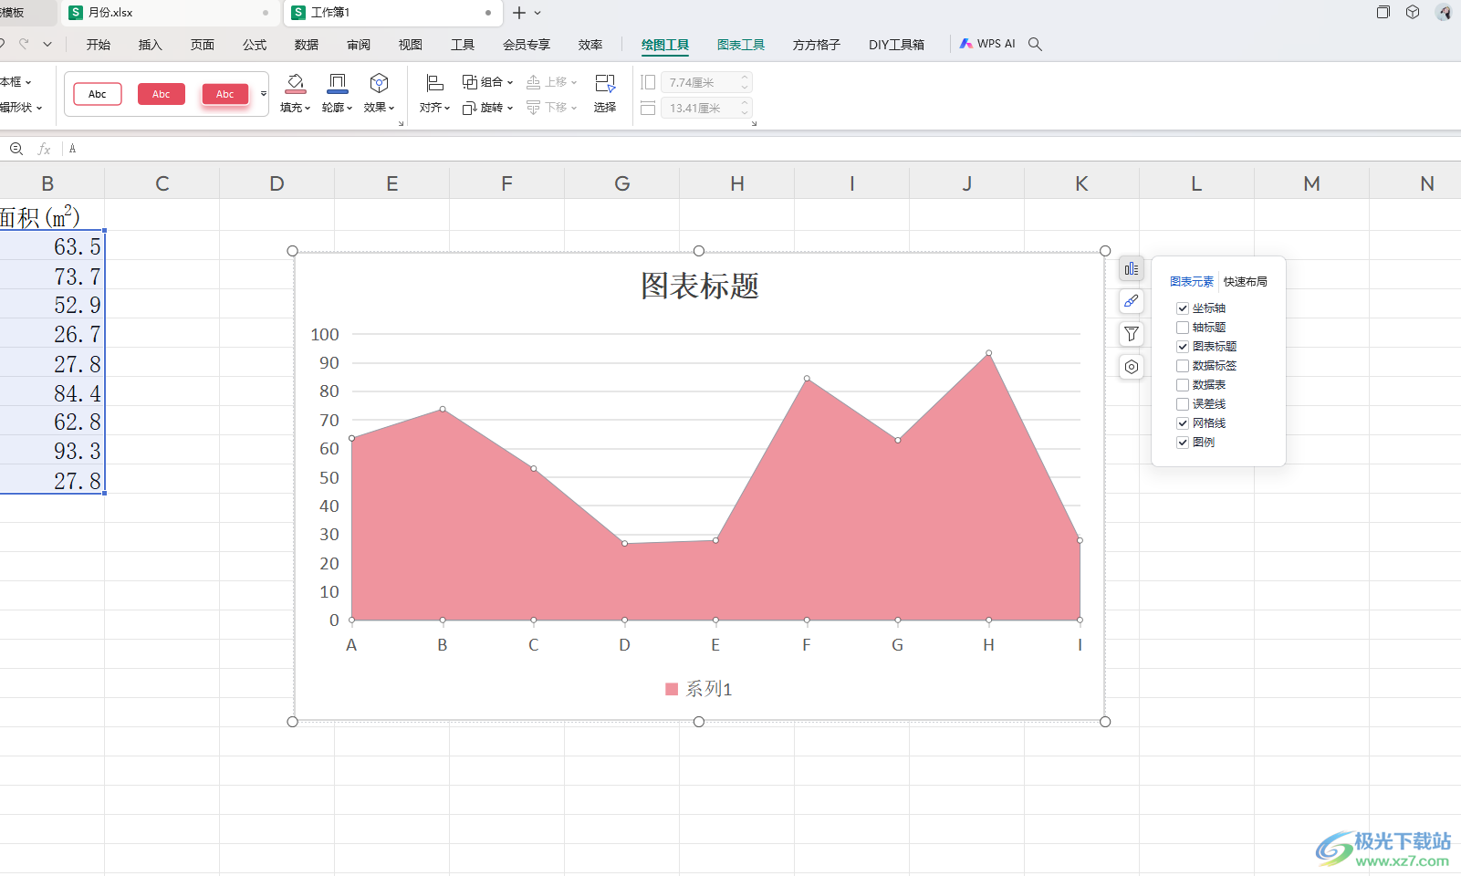Open the 旋转 rotate dropdown
Viewport: 1461px width, 876px height.
click(x=488, y=108)
